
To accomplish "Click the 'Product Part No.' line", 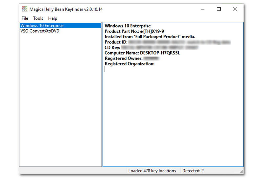I will click(x=134, y=31).
